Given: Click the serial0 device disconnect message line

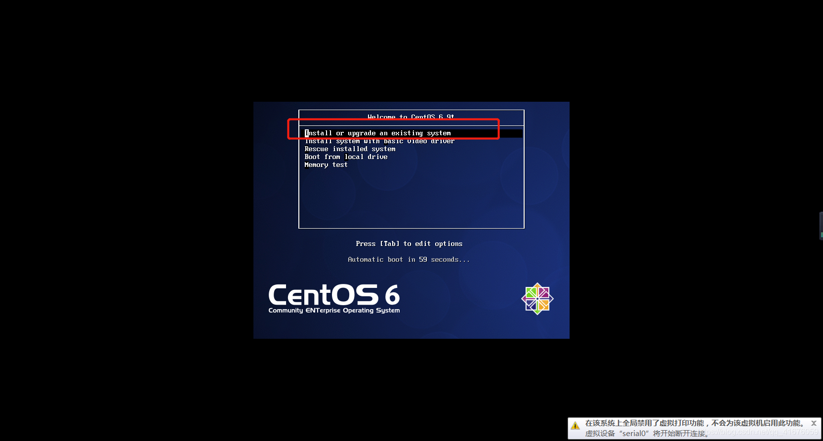Looking at the screenshot, I should tap(647, 434).
